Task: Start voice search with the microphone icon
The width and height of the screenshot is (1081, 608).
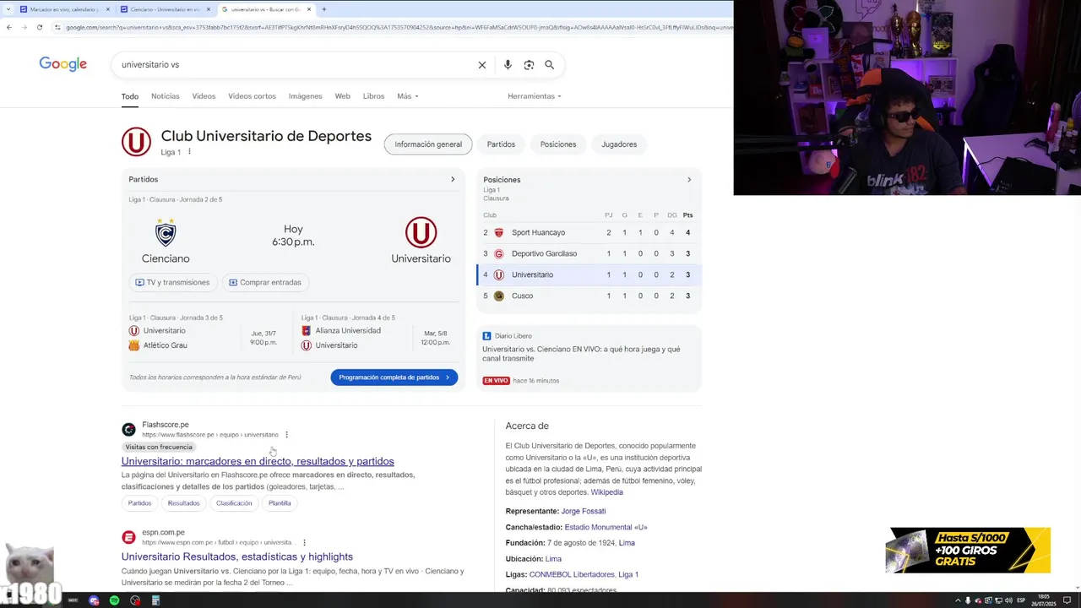Action: [508, 65]
